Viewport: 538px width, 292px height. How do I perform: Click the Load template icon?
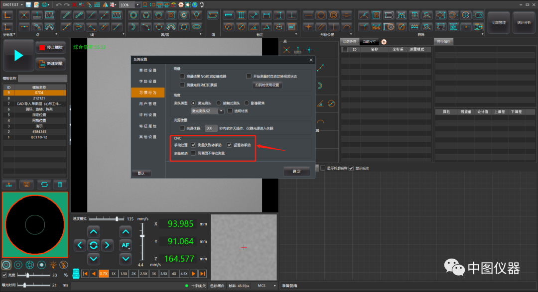(x=8, y=185)
